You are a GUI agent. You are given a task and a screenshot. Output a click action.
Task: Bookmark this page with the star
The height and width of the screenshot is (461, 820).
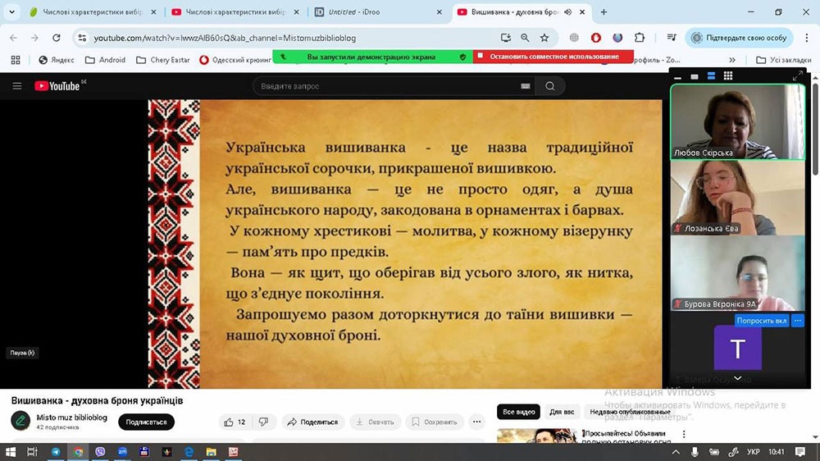coord(544,38)
